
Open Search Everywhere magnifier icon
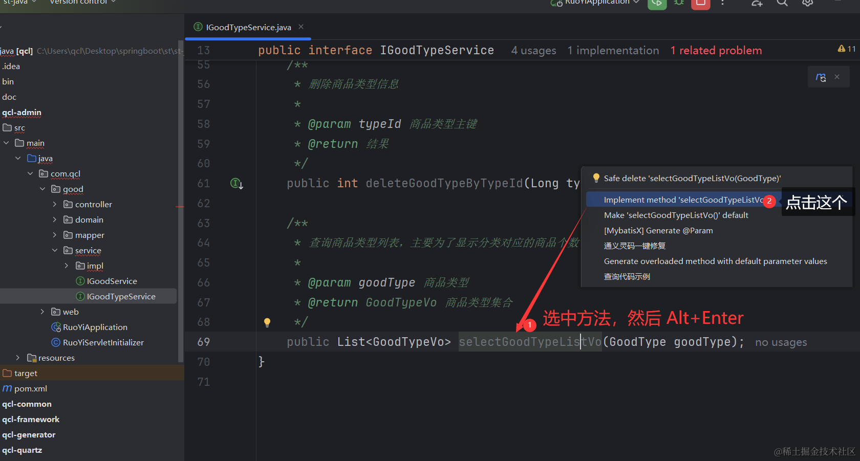coord(782,3)
